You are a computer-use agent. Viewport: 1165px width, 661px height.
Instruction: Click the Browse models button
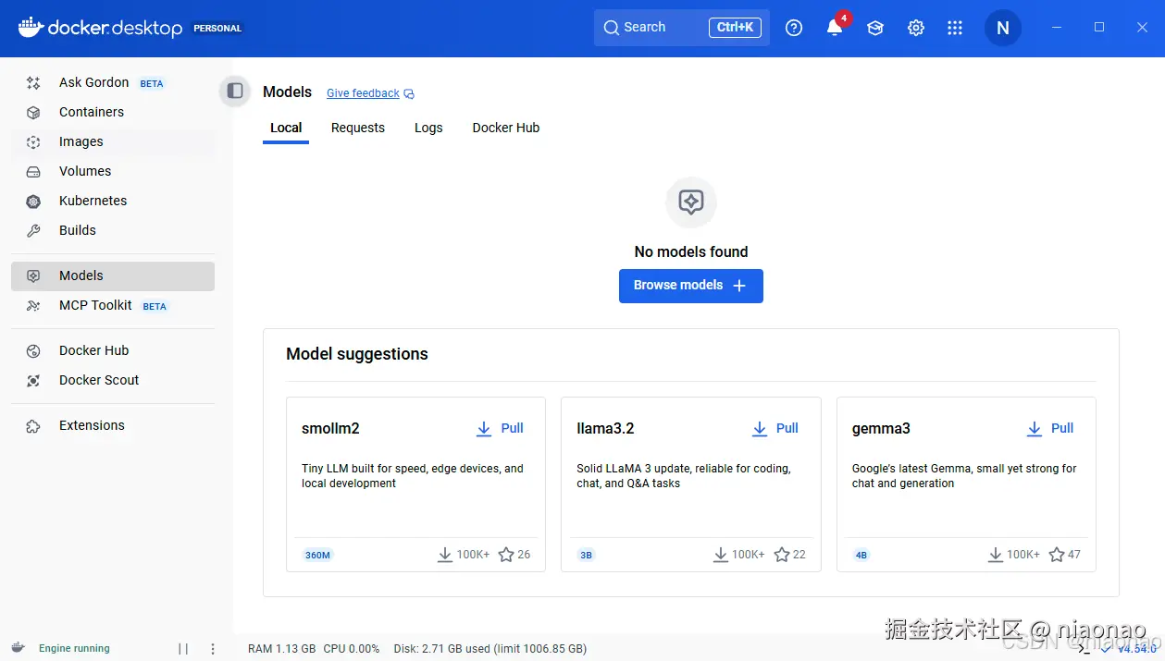click(691, 286)
